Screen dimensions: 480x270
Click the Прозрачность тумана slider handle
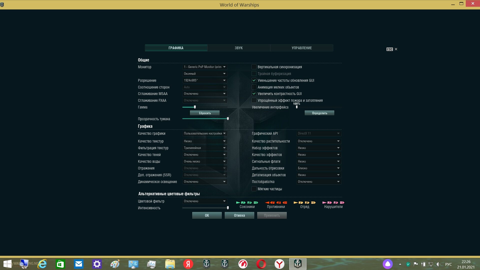tap(228, 119)
